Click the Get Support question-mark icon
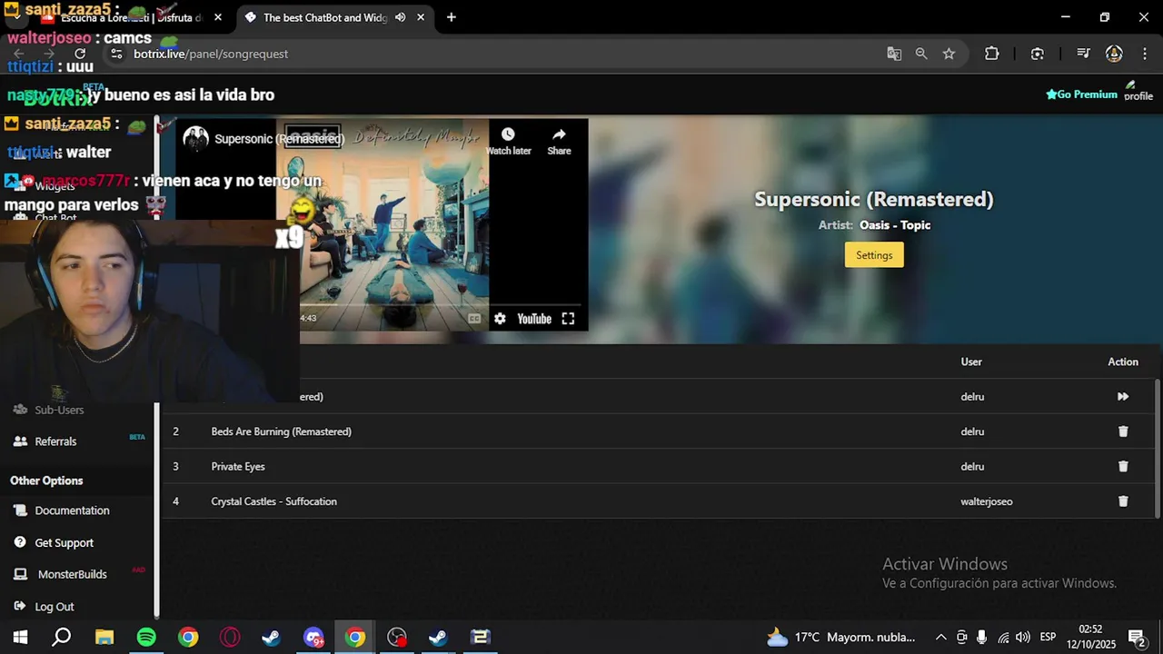 click(x=20, y=542)
